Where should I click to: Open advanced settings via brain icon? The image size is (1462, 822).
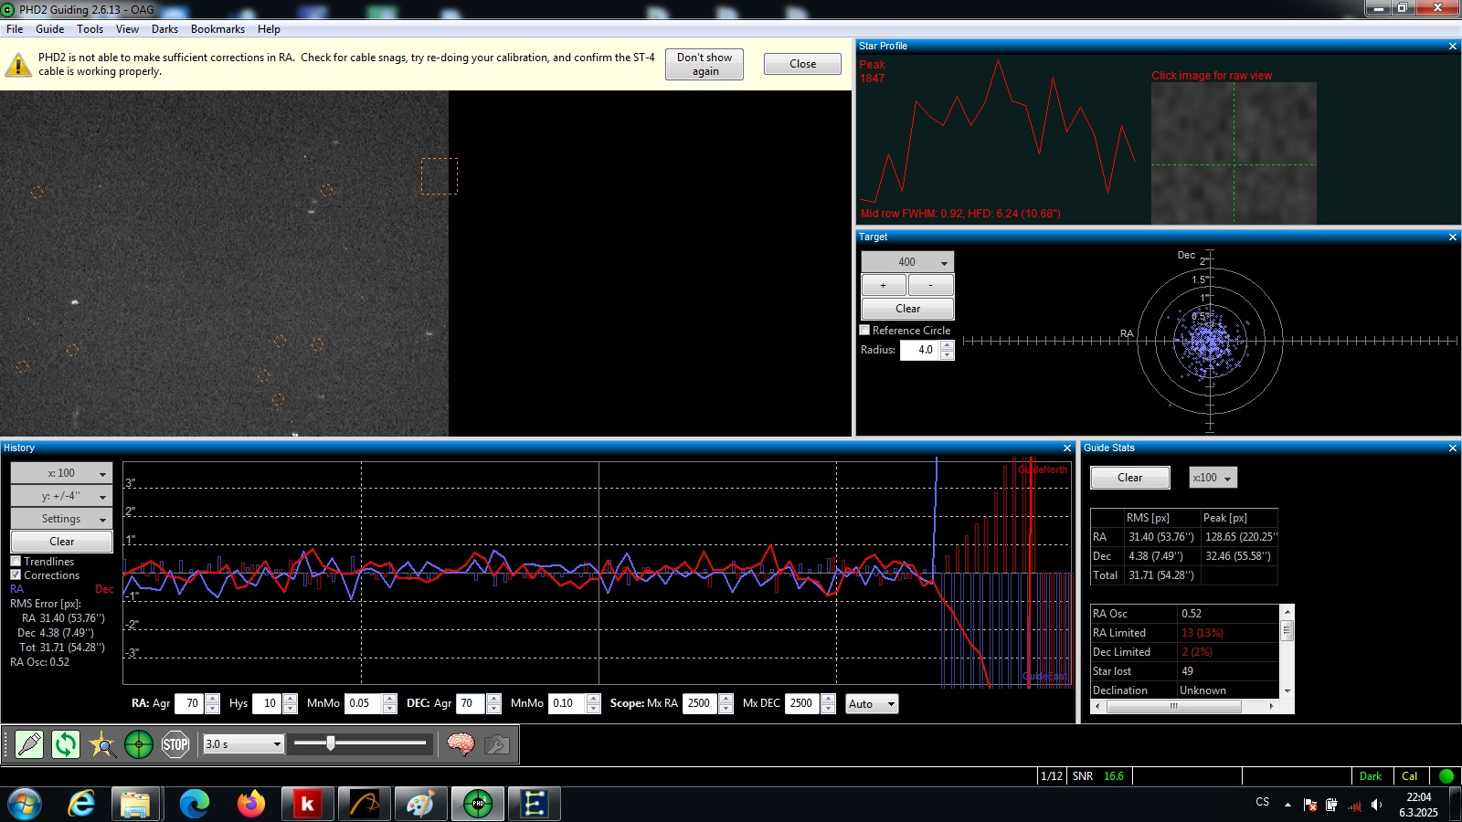[x=461, y=744]
